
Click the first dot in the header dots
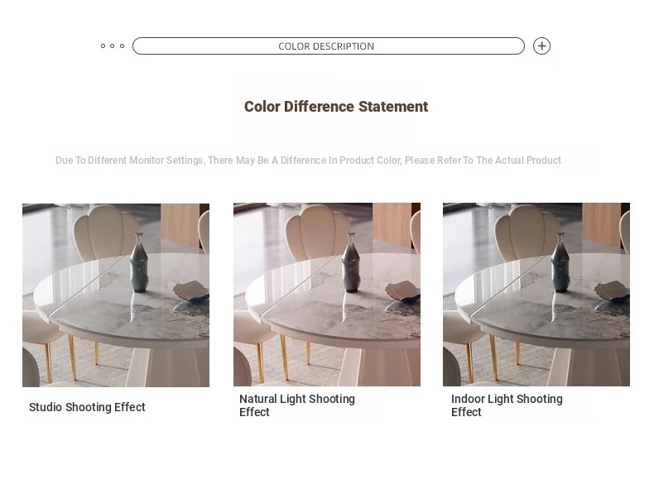tap(103, 46)
